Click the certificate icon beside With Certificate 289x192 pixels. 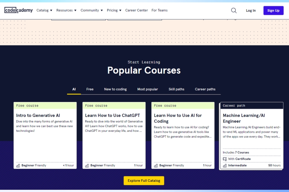point(225,159)
